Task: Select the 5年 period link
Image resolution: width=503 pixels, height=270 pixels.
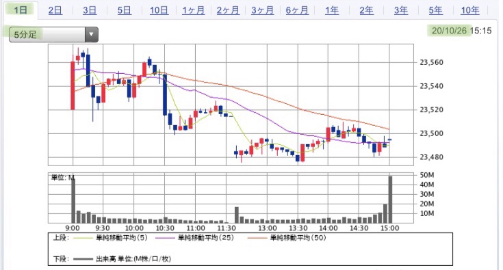Action: (x=436, y=10)
